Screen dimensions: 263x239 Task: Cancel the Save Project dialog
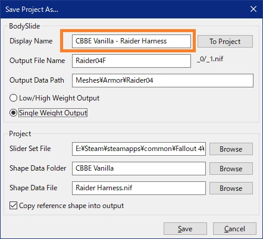tap(234, 228)
